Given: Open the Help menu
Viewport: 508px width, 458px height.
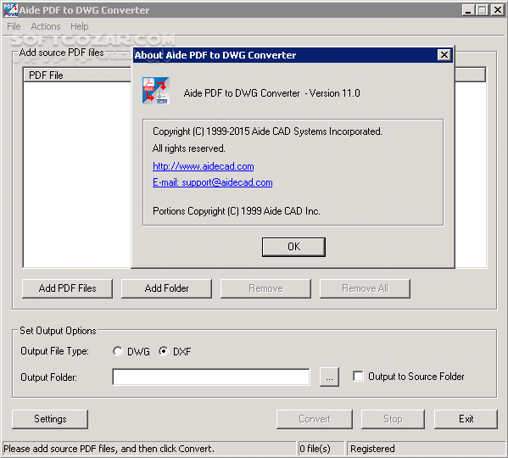Looking at the screenshot, I should point(80,26).
